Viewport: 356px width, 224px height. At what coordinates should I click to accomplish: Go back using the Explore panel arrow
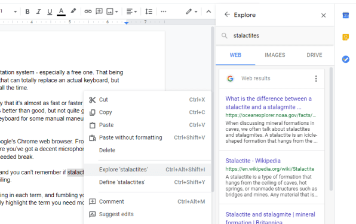tap(227, 14)
